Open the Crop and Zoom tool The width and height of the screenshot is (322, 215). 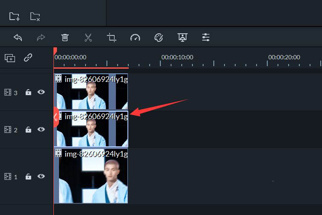click(112, 38)
